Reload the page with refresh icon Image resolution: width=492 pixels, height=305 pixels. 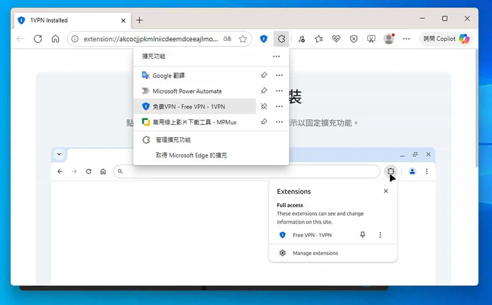(x=38, y=39)
